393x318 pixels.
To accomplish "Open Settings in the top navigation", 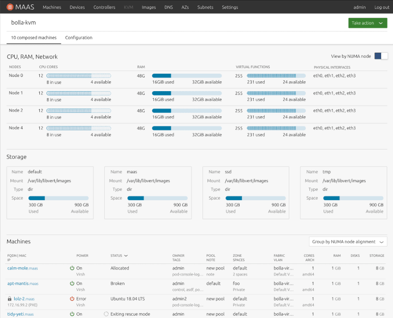I will [230, 7].
